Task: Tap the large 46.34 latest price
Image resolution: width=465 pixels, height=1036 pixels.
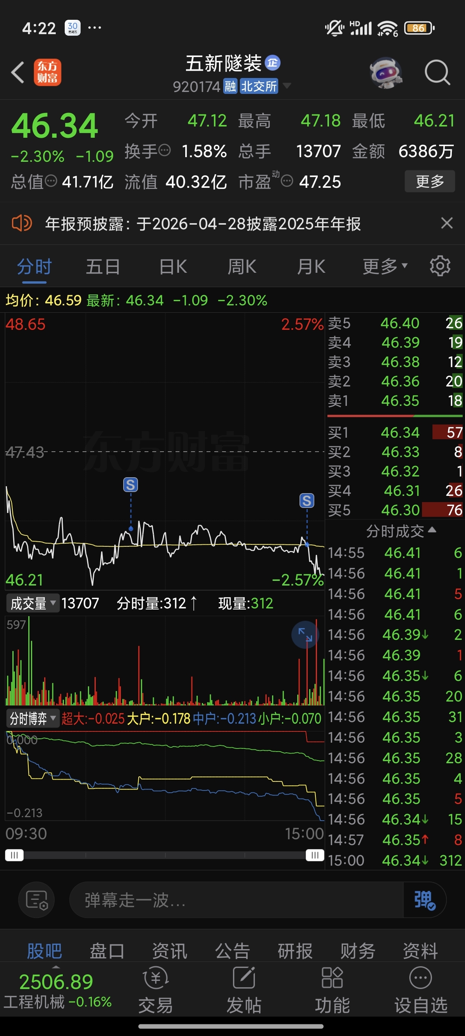Action: click(x=55, y=126)
